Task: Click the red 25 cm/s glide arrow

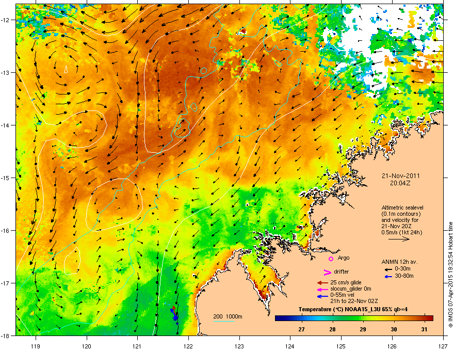Action: click(x=322, y=283)
